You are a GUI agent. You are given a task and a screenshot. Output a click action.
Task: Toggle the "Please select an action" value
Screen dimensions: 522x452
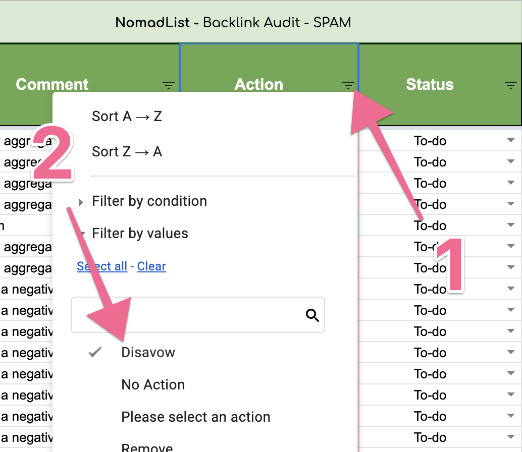tap(195, 417)
